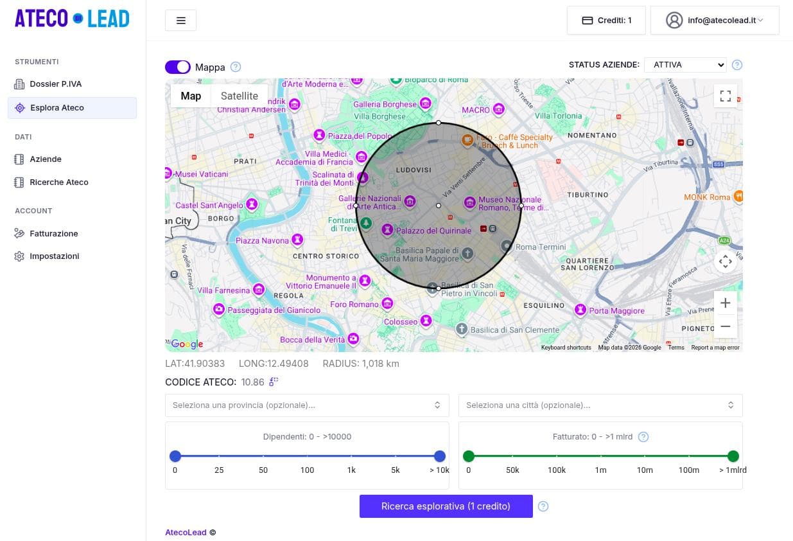Click the hamburger menu icon
Viewport: 793px width, 541px height.
click(180, 21)
